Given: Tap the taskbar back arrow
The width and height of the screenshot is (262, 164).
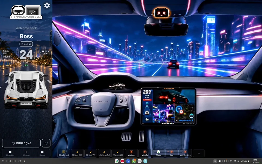Looking at the screenshot, I should (x=25, y=161).
